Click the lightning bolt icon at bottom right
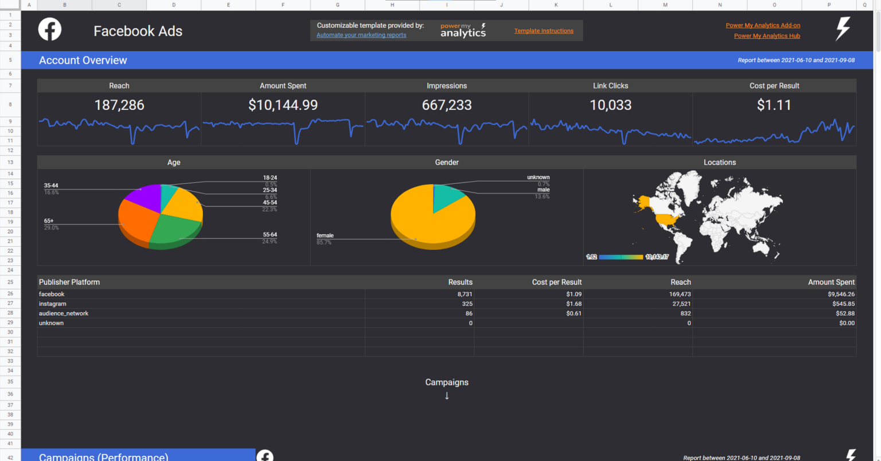This screenshot has width=881, height=461. [843, 455]
